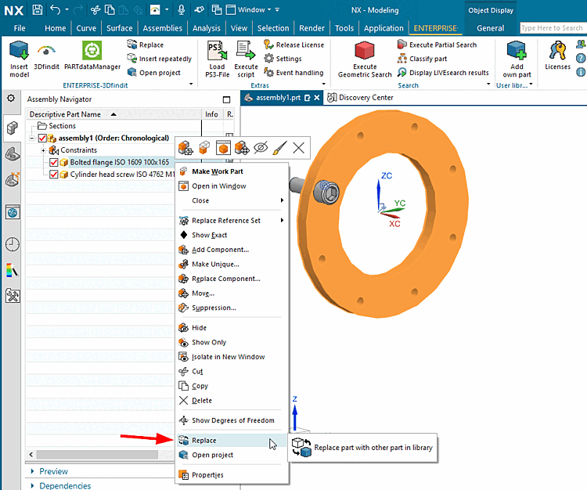
Task: Expand the Search group dropdown arrow
Action: click(488, 84)
